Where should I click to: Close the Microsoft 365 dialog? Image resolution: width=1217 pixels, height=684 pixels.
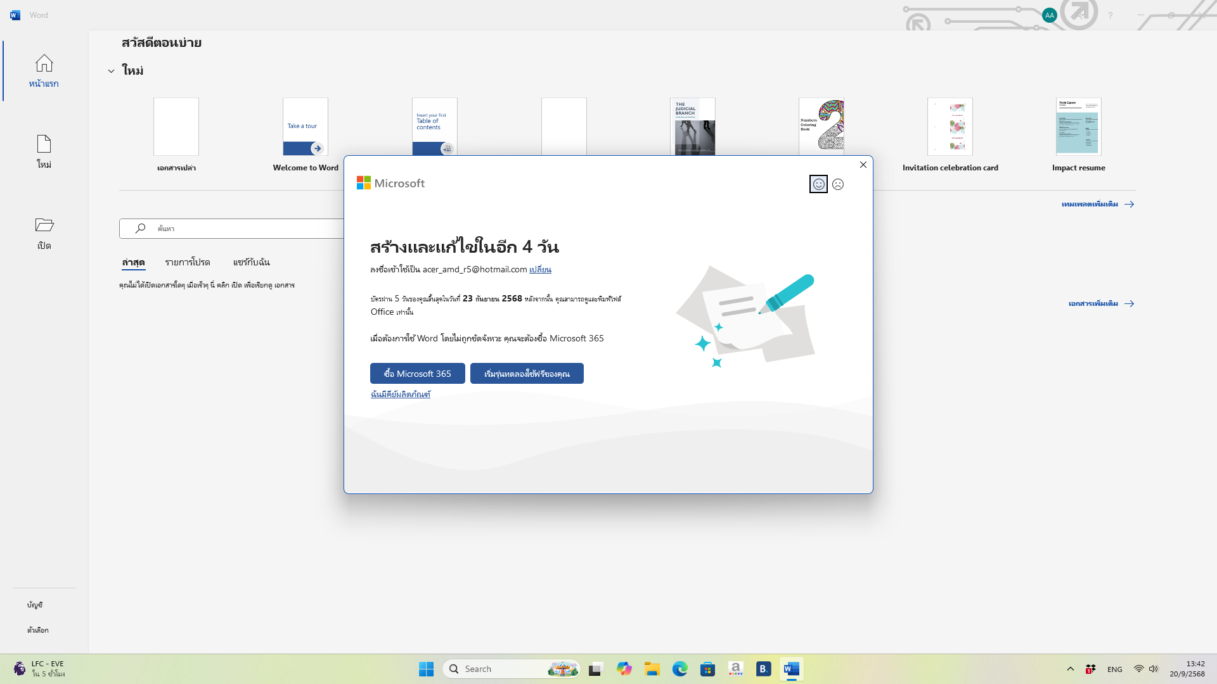point(863,165)
